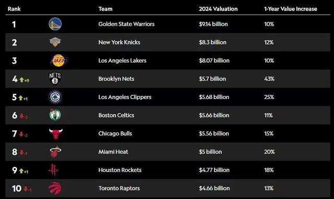Click the Golden State Warriors logo
334x199 pixels.
[55, 24]
